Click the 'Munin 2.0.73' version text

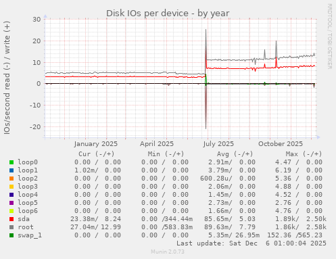pos(168,252)
